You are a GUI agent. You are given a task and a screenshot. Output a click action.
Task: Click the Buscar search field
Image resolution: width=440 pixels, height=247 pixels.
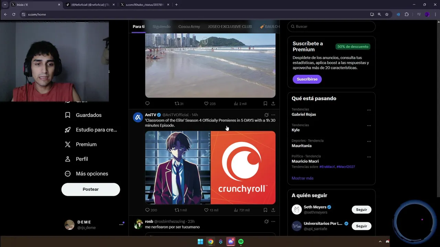tap(331, 26)
